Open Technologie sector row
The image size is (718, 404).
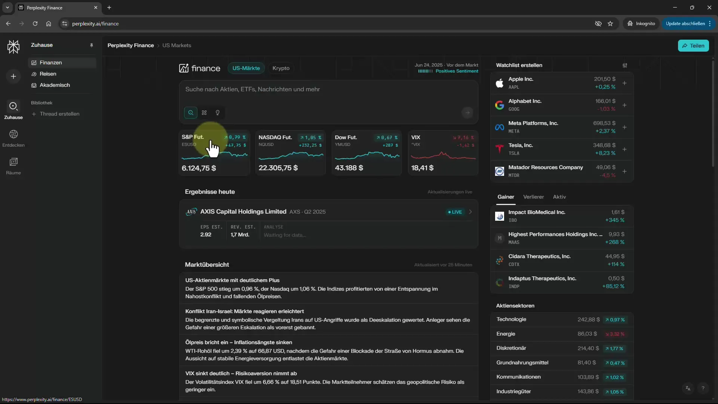tap(562, 319)
